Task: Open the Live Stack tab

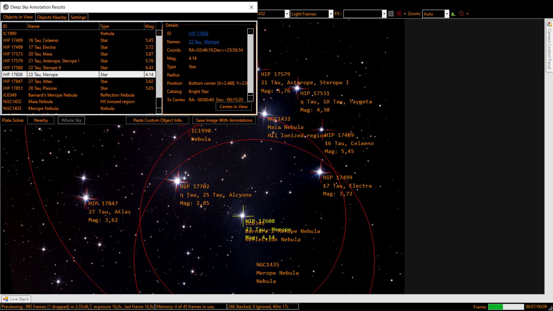Action: [x=16, y=299]
